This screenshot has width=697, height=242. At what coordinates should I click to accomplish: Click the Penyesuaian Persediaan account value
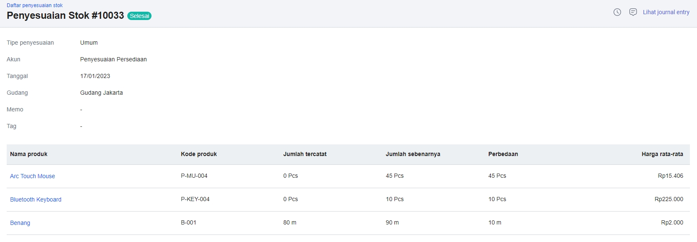pyautogui.click(x=113, y=59)
